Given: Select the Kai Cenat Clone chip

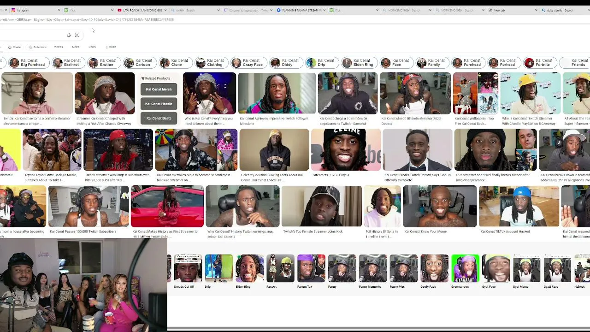Looking at the screenshot, I should (x=175, y=63).
